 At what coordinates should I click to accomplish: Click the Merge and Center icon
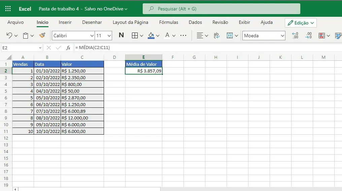click(x=230, y=36)
